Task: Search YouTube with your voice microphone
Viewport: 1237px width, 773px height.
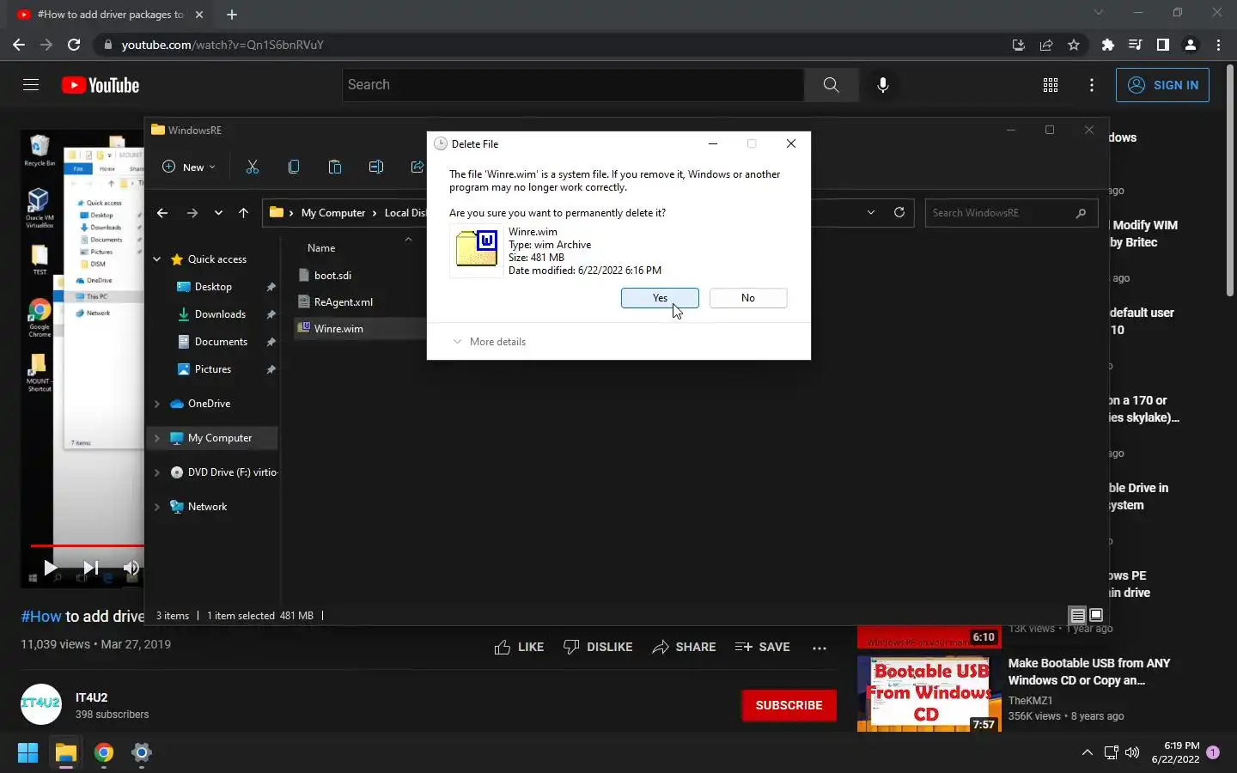Action: click(882, 85)
